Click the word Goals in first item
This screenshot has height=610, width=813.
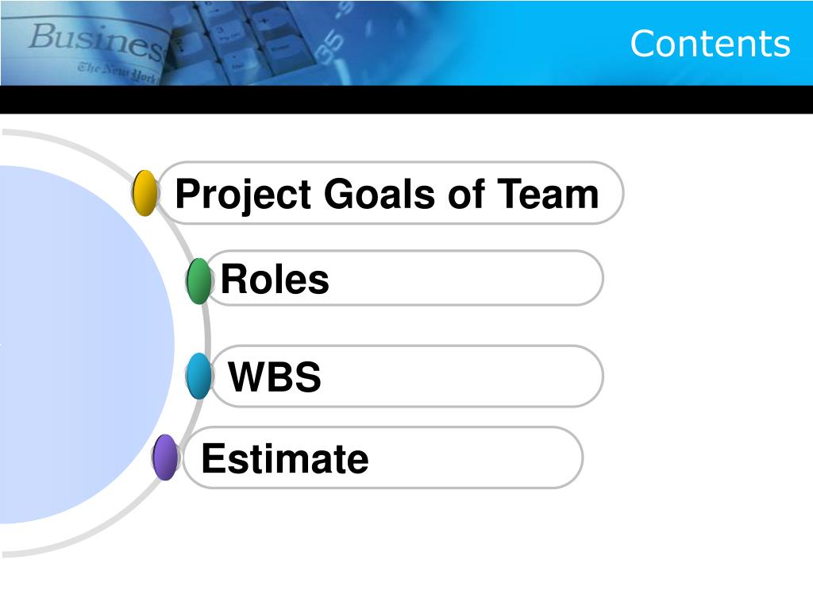[x=380, y=194]
